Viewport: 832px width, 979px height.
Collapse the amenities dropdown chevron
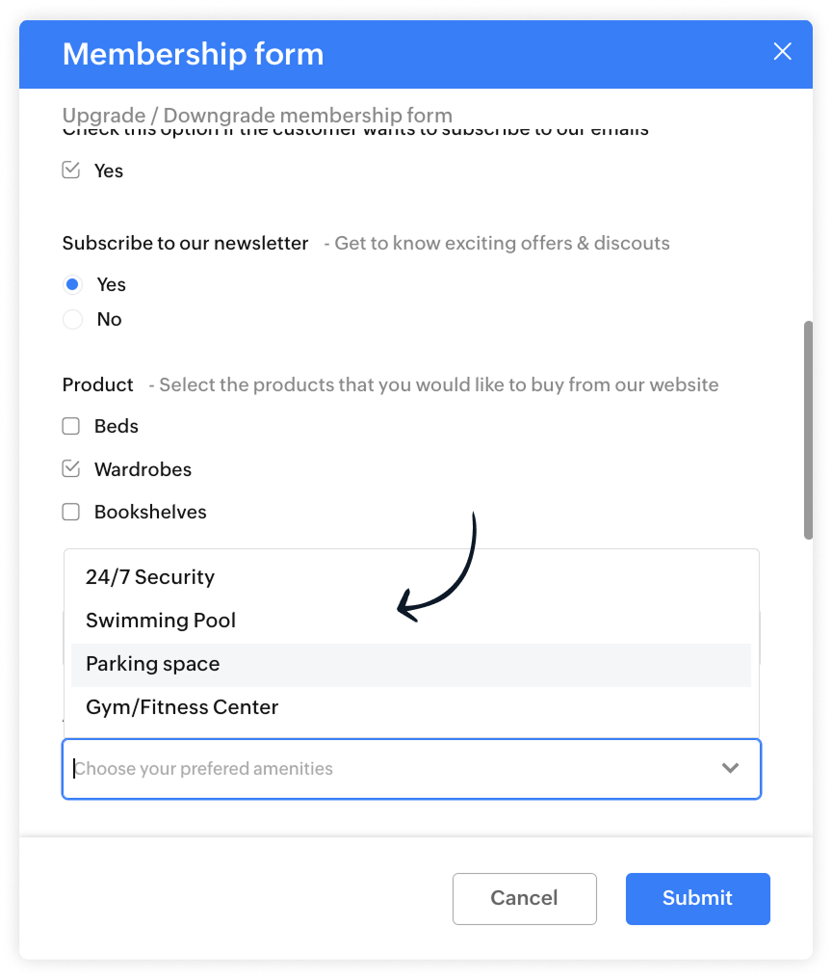pyautogui.click(x=730, y=768)
